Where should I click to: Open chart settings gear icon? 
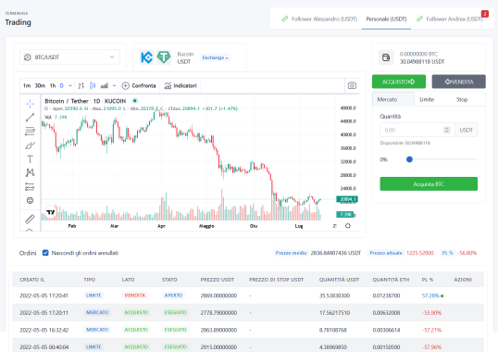[x=348, y=226]
